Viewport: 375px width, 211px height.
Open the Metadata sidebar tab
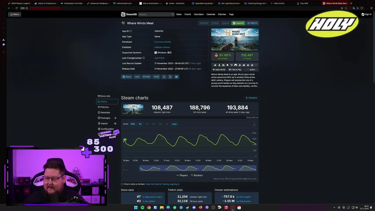click(x=107, y=113)
